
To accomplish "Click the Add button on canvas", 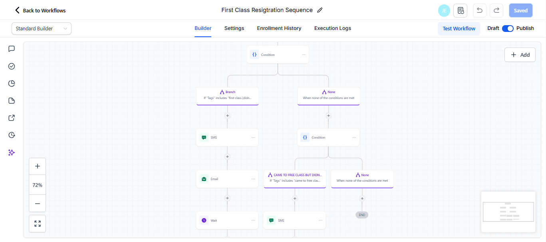I will (x=520, y=55).
